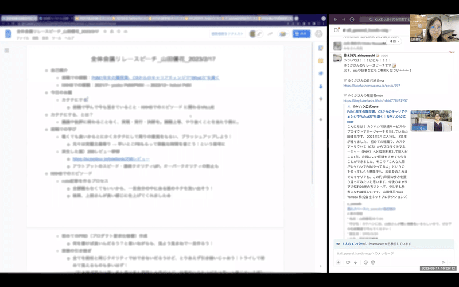
Task: Open the kakehashigroup.esa.io/posts/397 link
Action: pos(372,86)
